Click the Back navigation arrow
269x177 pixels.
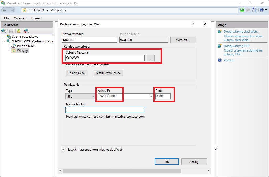[4, 10]
